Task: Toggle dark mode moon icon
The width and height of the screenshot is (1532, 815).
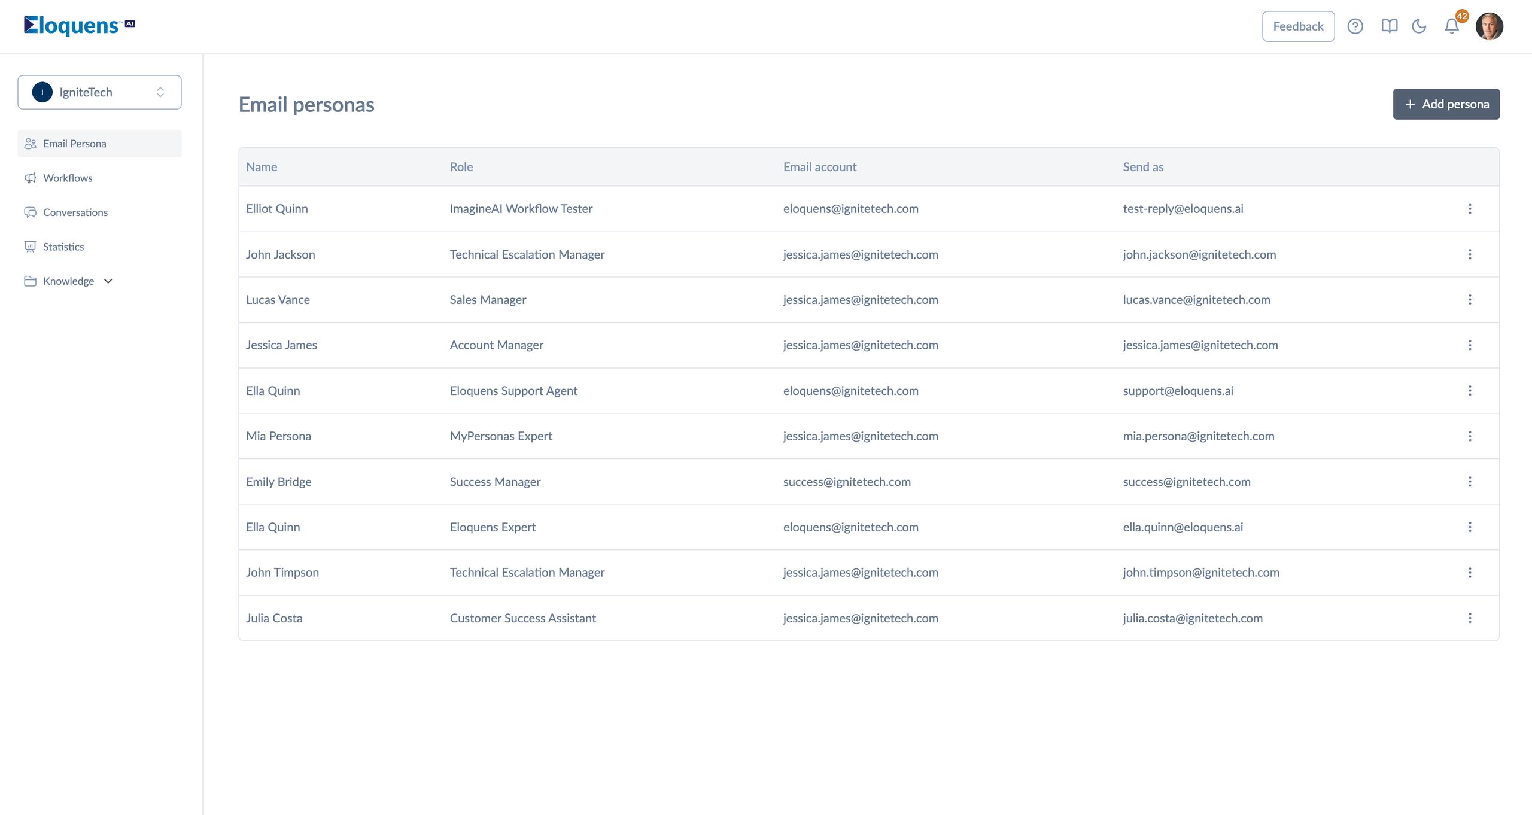Action: click(1419, 26)
